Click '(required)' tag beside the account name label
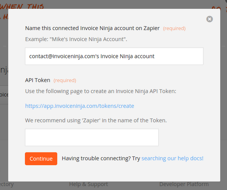This screenshot has height=190, width=227. tap(174, 28)
